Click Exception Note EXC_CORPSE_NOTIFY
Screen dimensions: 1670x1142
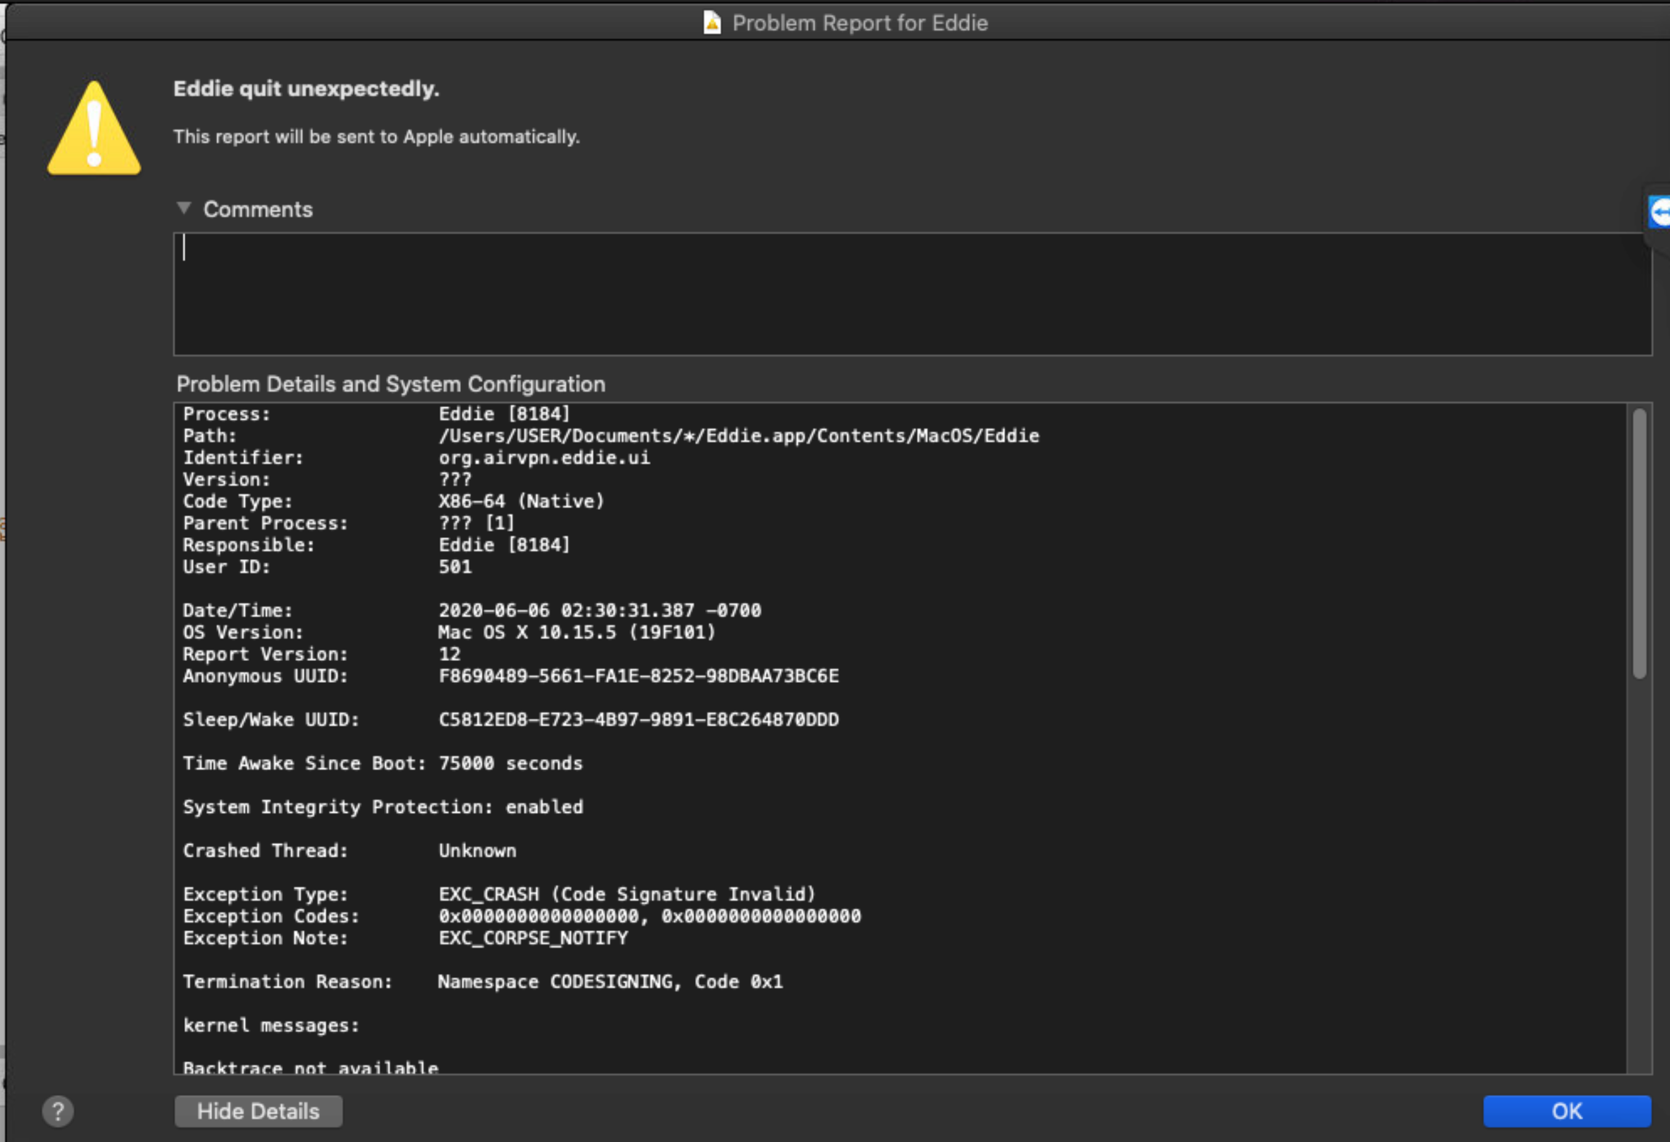tap(533, 938)
